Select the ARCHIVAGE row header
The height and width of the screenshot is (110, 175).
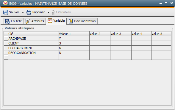coord(6,39)
